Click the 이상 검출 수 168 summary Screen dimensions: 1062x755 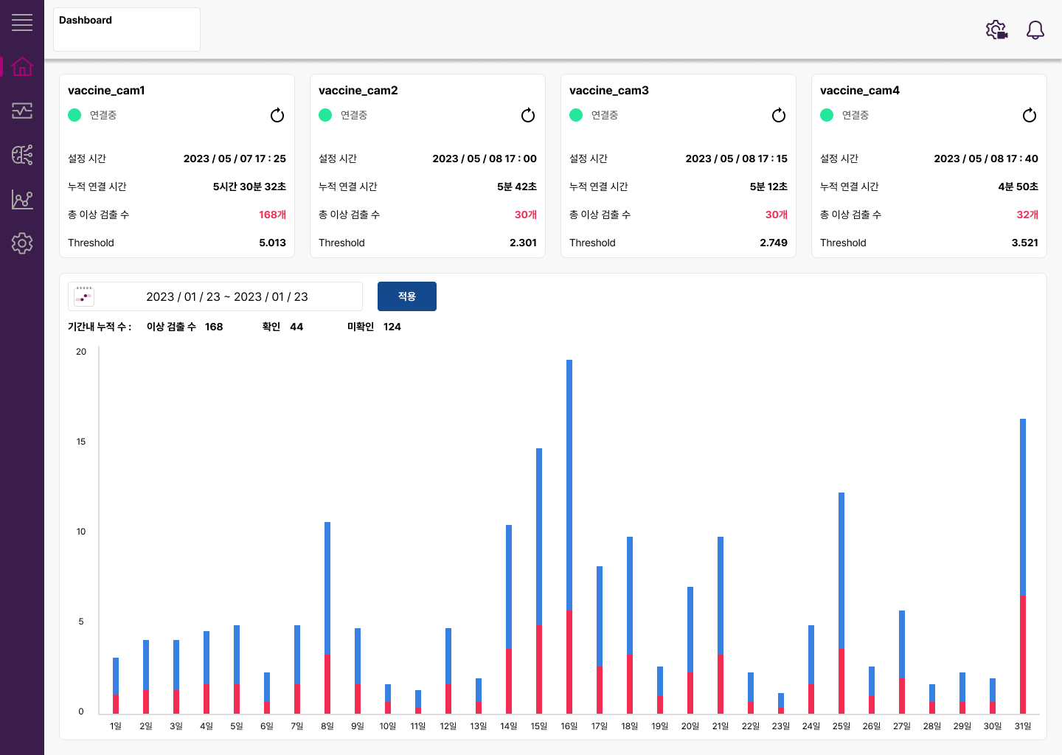[184, 327]
